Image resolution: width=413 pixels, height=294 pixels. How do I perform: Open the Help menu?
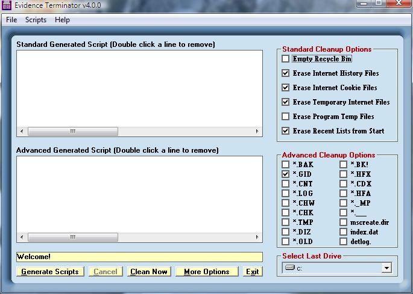tap(63, 20)
